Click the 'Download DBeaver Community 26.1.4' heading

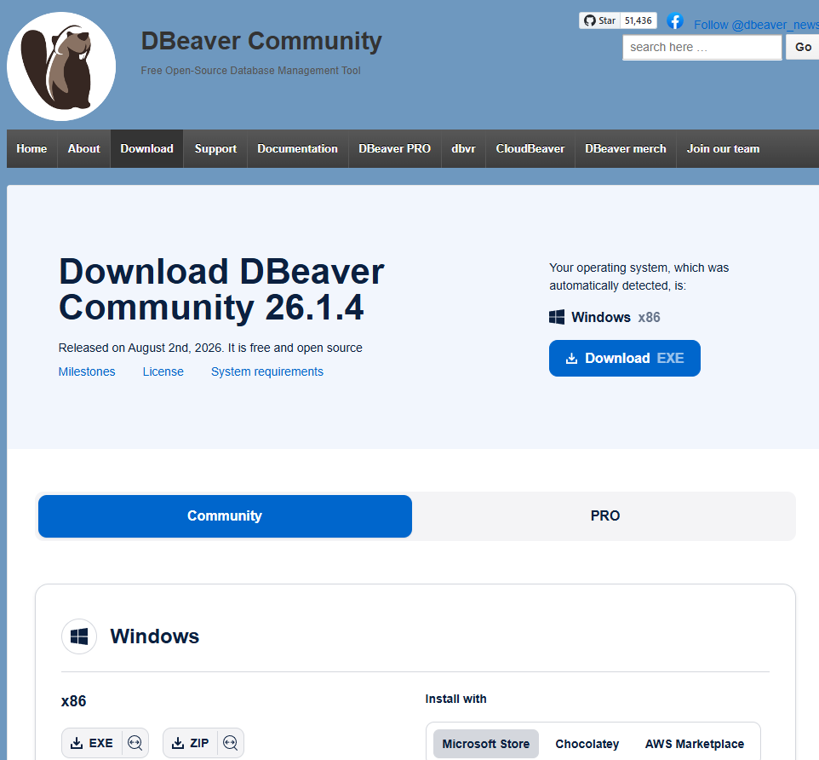pos(221,289)
